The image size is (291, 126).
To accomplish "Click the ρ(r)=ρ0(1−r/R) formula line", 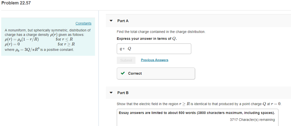I will (22, 39).
